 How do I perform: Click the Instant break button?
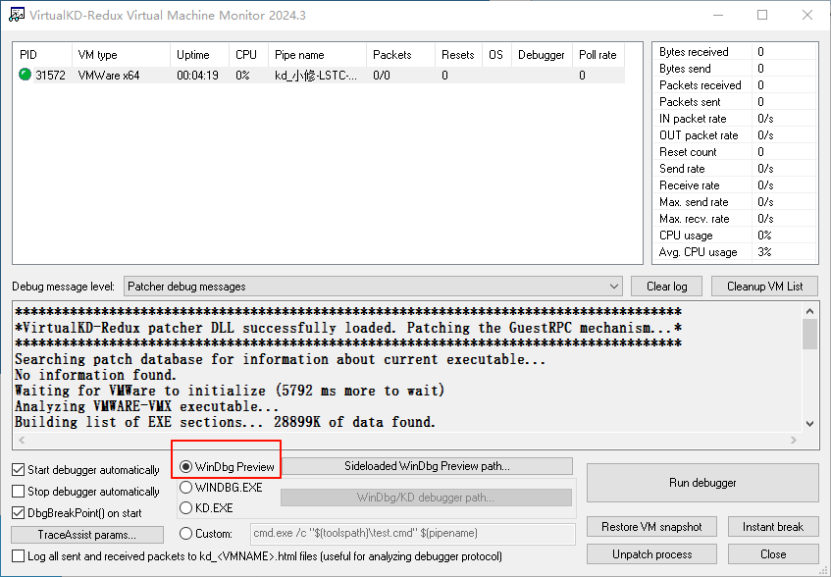click(773, 527)
